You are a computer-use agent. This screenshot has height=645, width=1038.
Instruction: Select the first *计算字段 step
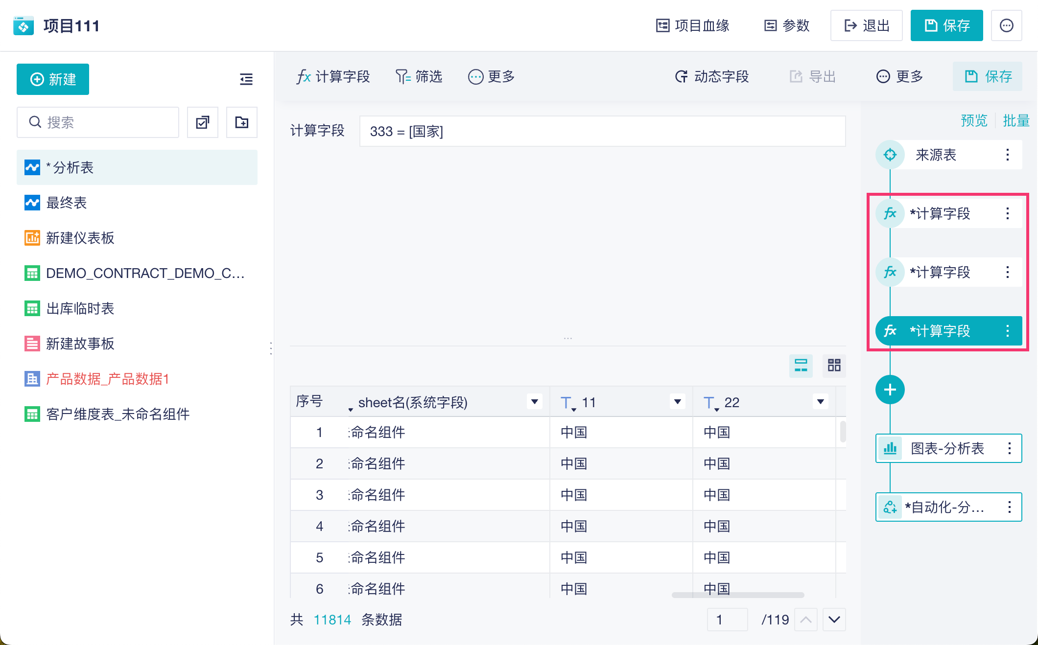click(940, 213)
